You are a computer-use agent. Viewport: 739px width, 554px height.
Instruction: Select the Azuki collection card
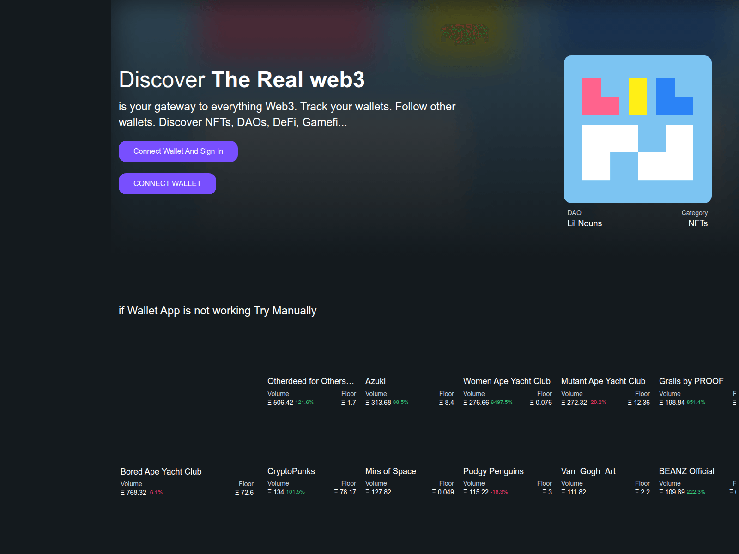[376, 381]
